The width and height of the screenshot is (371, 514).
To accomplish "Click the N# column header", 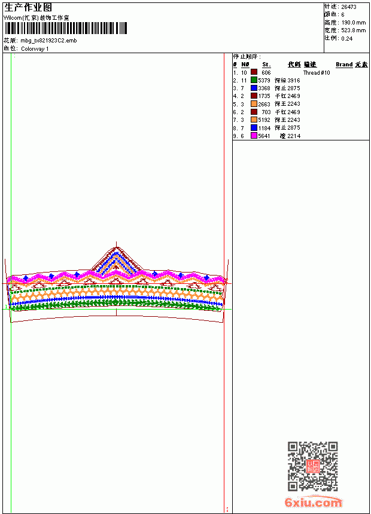I will pyautogui.click(x=245, y=65).
